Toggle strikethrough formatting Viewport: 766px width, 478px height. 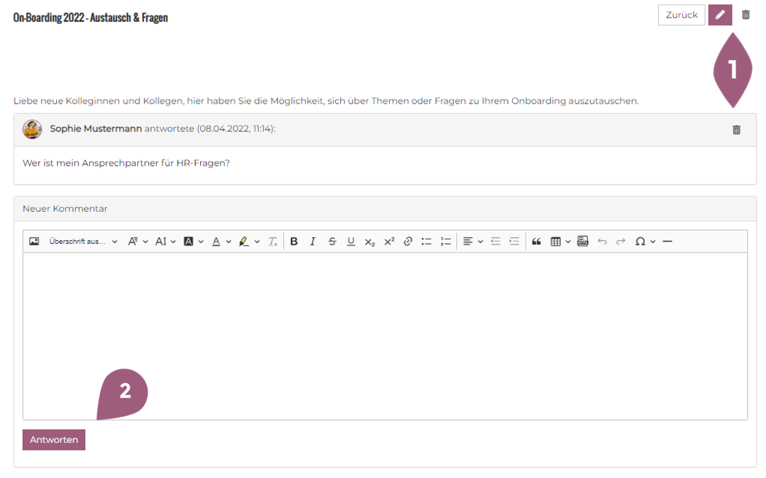point(332,242)
